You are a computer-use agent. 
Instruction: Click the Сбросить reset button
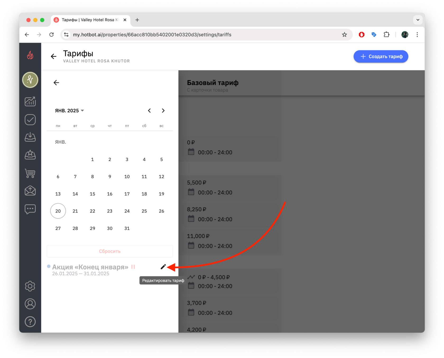tap(110, 251)
